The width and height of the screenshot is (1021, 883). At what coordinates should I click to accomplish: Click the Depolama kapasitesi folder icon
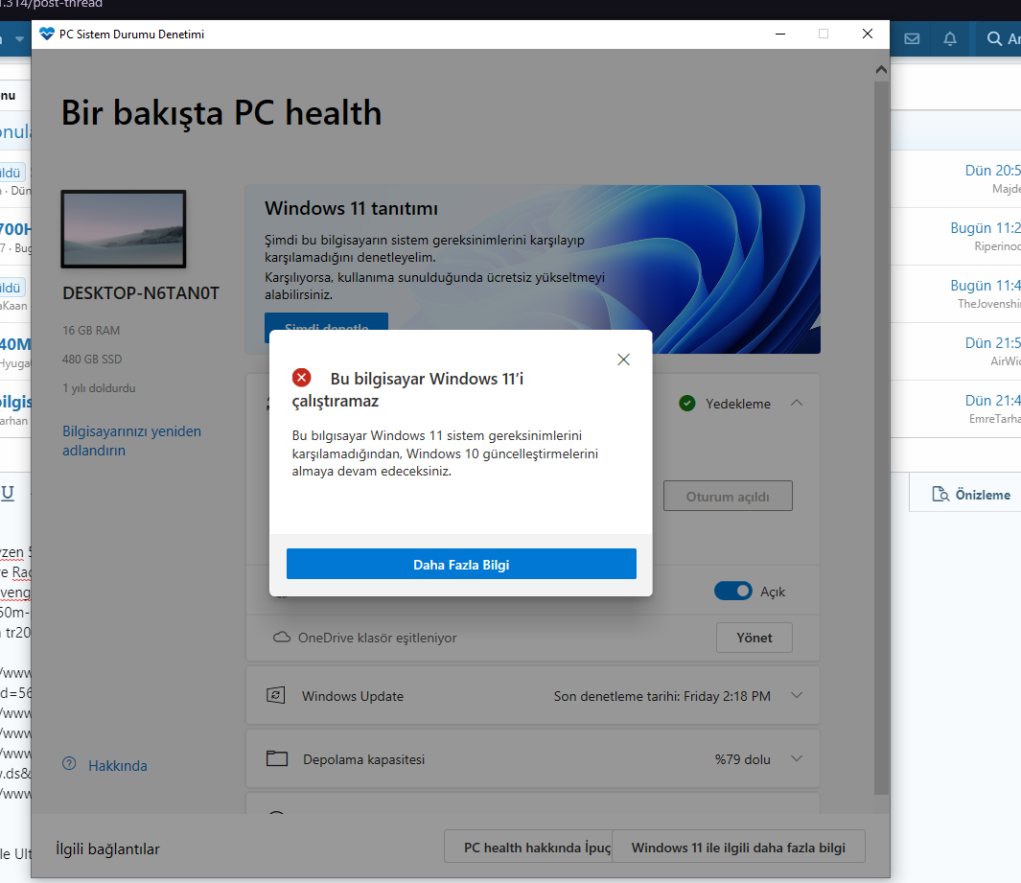(277, 758)
